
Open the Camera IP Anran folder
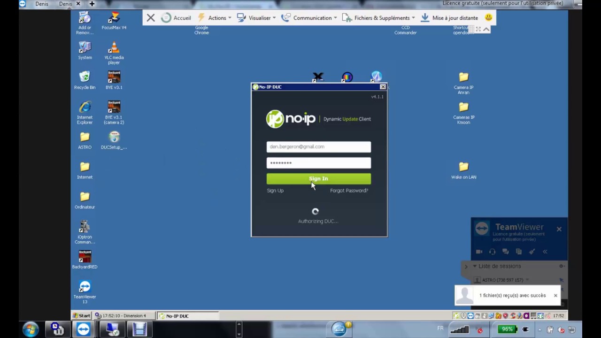point(463,83)
